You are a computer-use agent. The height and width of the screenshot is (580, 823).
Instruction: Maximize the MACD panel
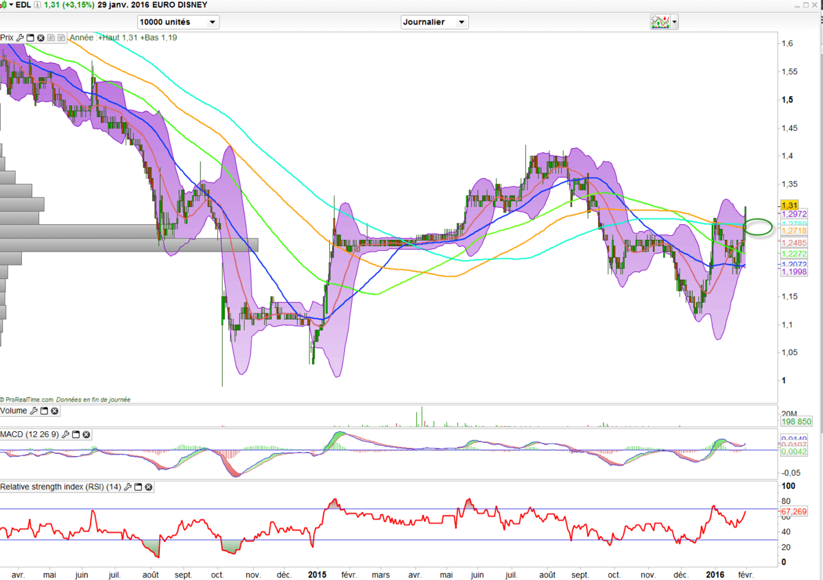pyautogui.click(x=76, y=435)
